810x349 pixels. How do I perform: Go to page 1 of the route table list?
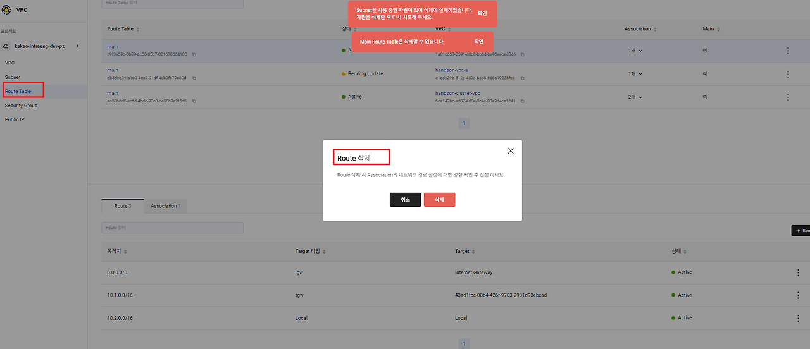click(464, 123)
